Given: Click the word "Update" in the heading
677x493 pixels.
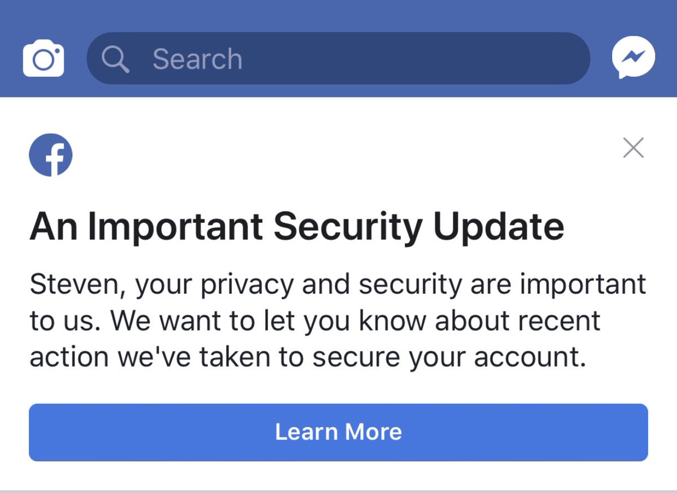Looking at the screenshot, I should coord(499,227).
